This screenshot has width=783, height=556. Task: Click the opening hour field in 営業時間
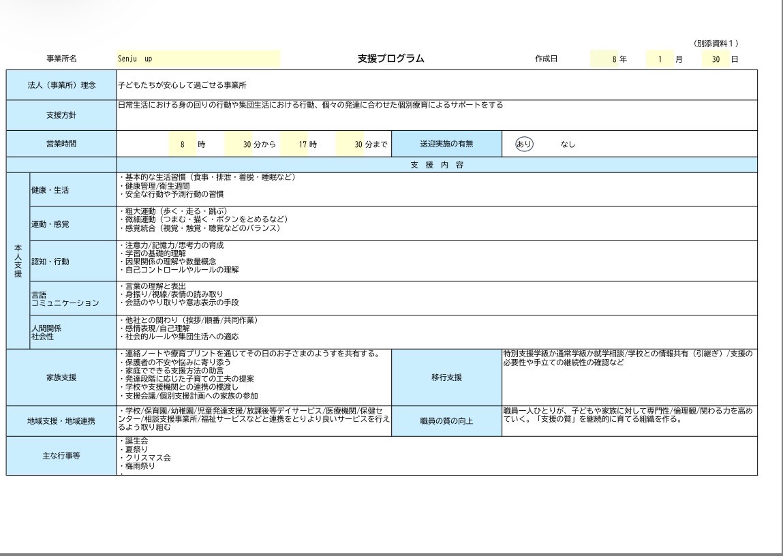(182, 144)
